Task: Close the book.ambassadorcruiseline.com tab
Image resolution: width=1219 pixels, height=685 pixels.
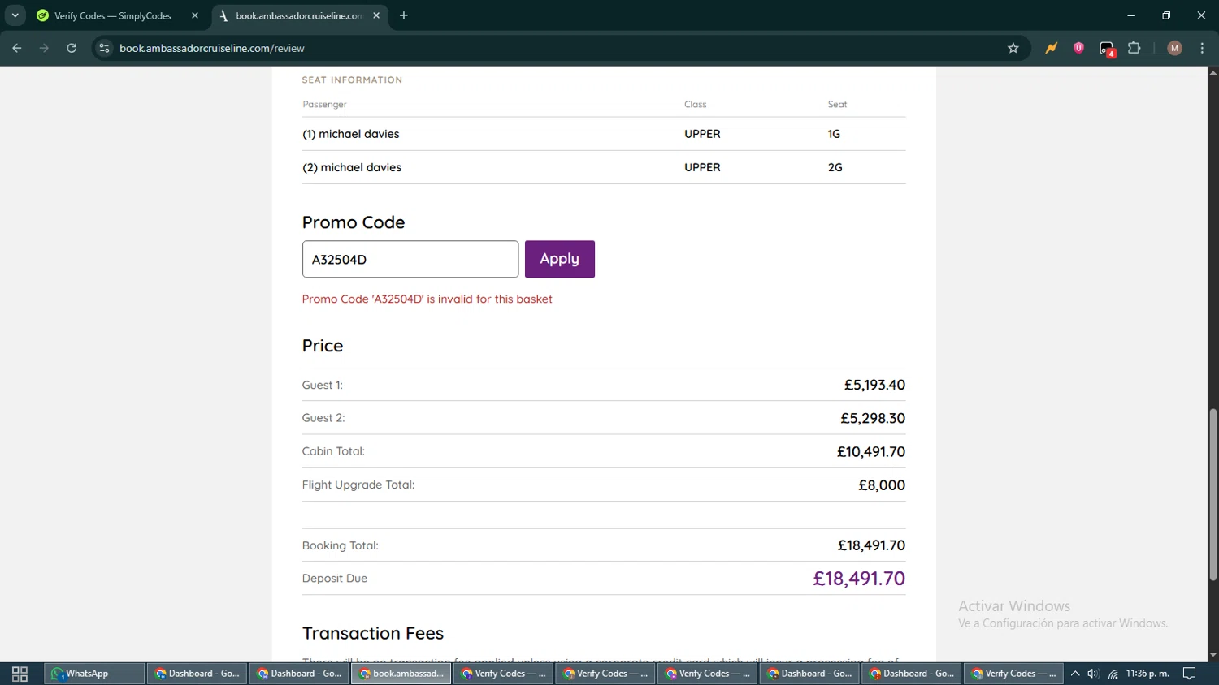Action: [376, 15]
